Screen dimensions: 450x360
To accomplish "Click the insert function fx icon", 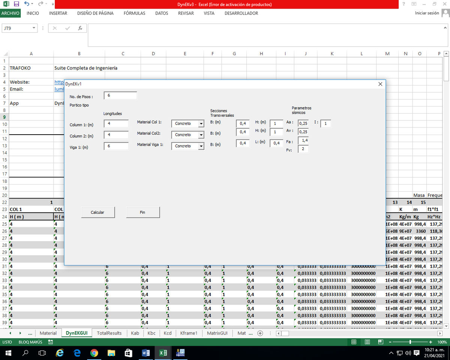I will [80, 28].
